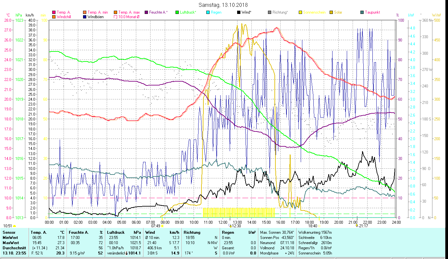Click the Luftdruck* legend label

pos(188,13)
